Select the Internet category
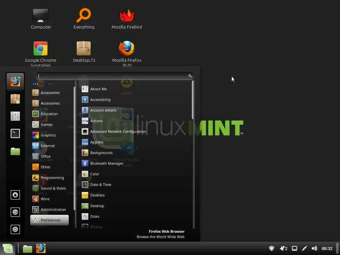Screen dimensions: 340x255 tap(49, 146)
